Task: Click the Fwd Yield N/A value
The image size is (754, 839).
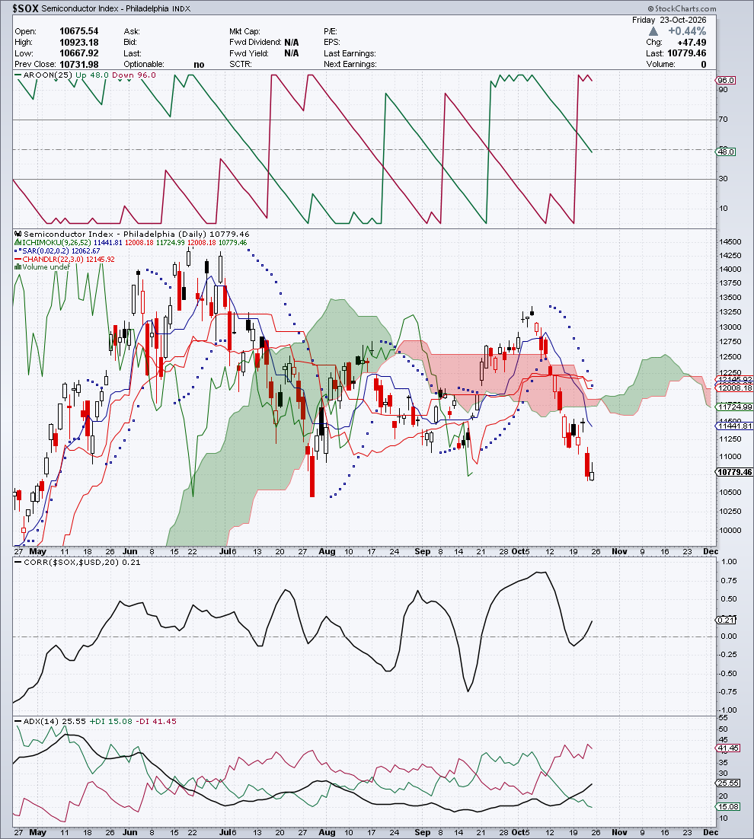Action: 292,53
